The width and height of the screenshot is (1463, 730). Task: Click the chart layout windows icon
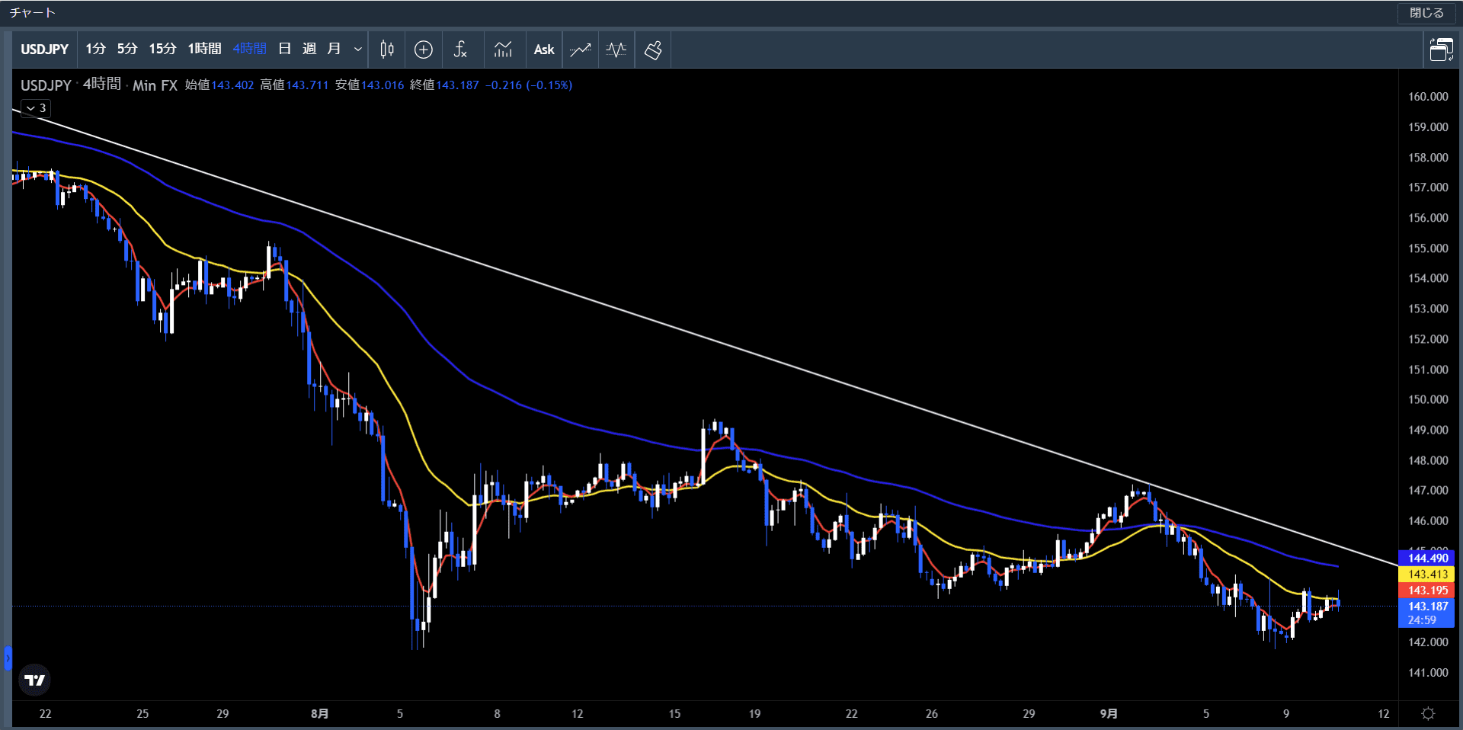click(x=1441, y=50)
